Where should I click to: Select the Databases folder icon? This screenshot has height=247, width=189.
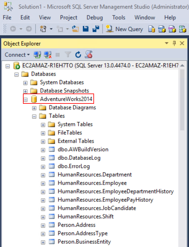click(x=25, y=74)
